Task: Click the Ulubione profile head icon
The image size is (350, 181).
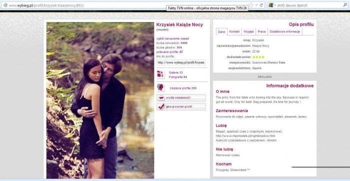Action: 160,87
